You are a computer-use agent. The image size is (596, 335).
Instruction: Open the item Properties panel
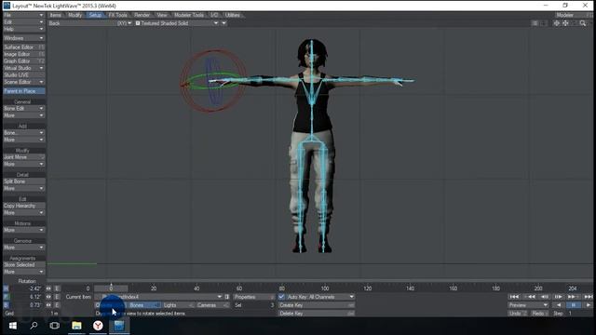(x=253, y=297)
